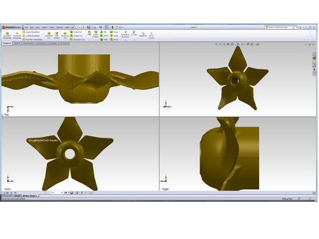Select the Linear Pattern tool
319x239 pixels.
tap(95, 34)
